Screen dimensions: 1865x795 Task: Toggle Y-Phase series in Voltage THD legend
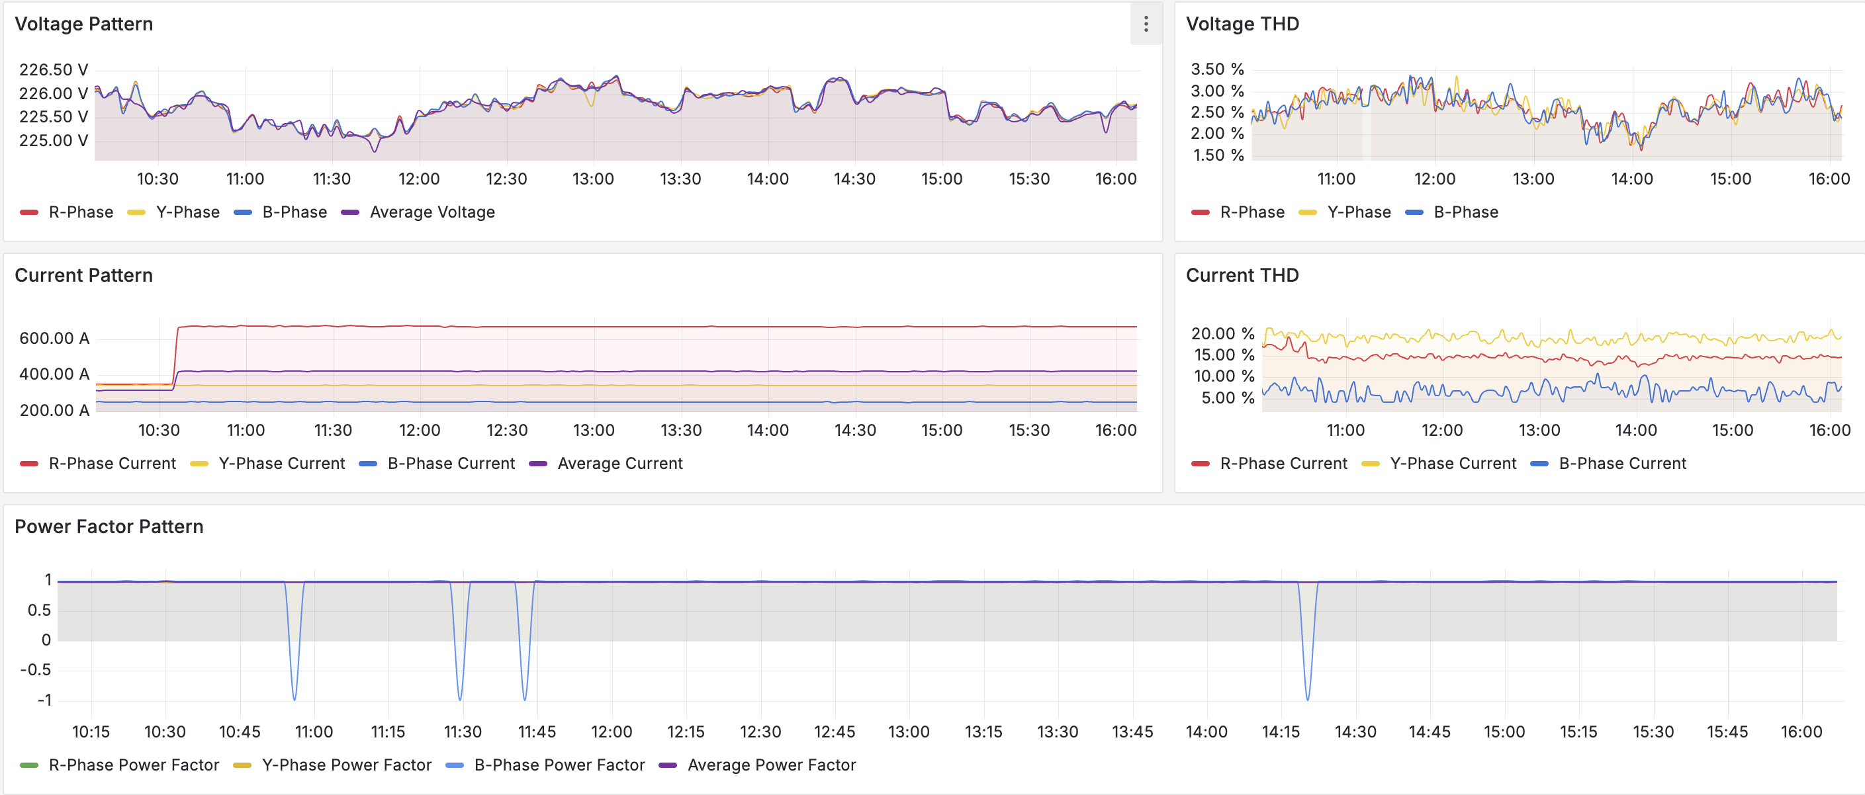point(1359,212)
